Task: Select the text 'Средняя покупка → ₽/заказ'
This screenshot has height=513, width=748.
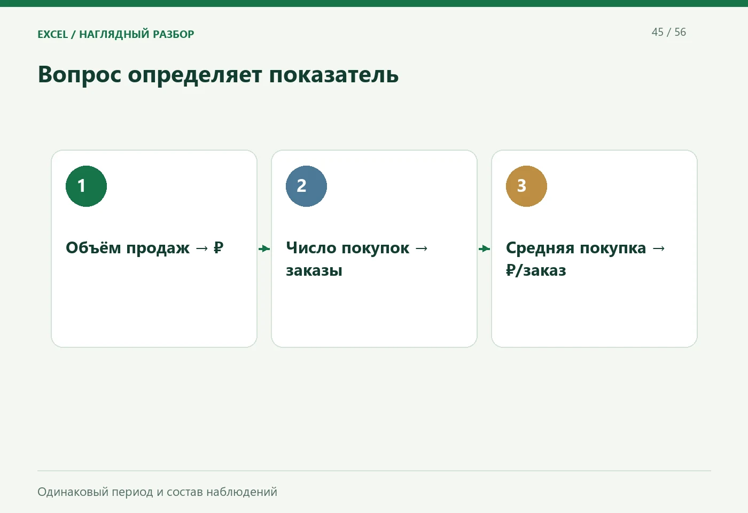Action: [586, 259]
